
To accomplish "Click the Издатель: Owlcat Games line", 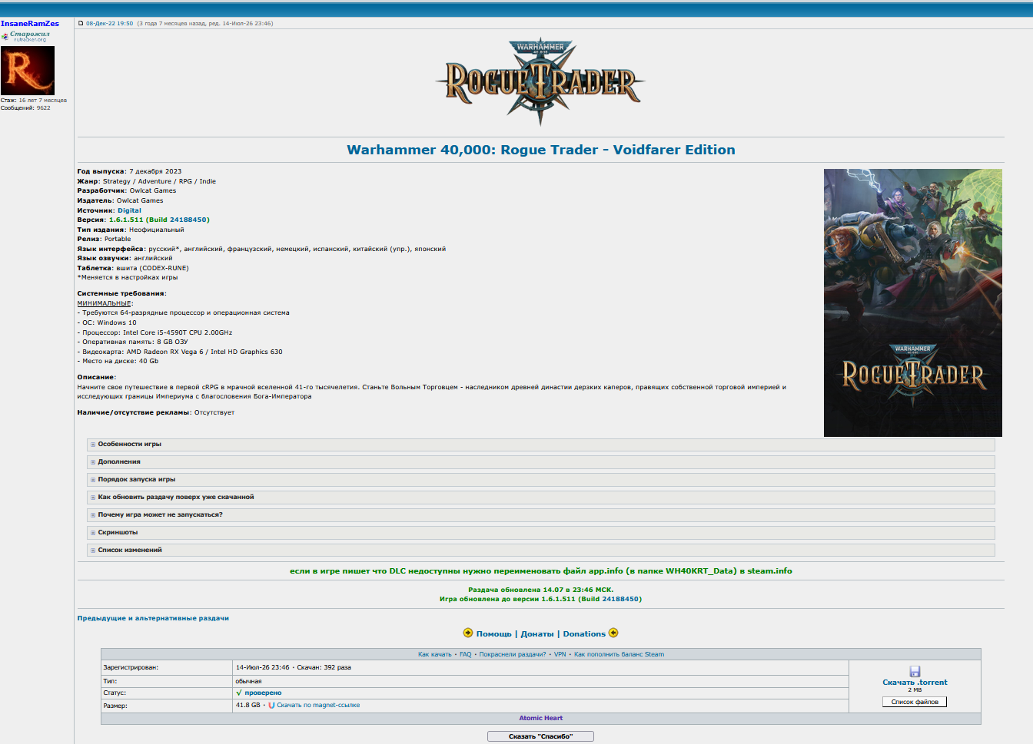I will click(120, 201).
